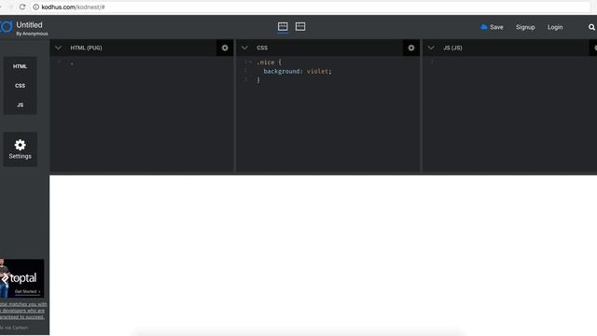This screenshot has height=336, width=597.
Task: Open CSS panel gear settings
Action: coord(411,48)
